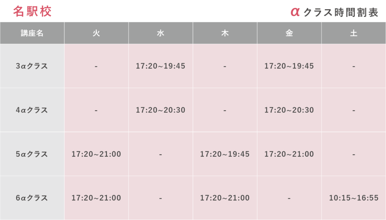386x220 pixels.
Task: Select the 講座名 column header
Action: point(32,33)
